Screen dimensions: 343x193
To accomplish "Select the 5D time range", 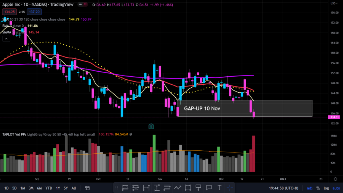I will [x=14, y=188].
